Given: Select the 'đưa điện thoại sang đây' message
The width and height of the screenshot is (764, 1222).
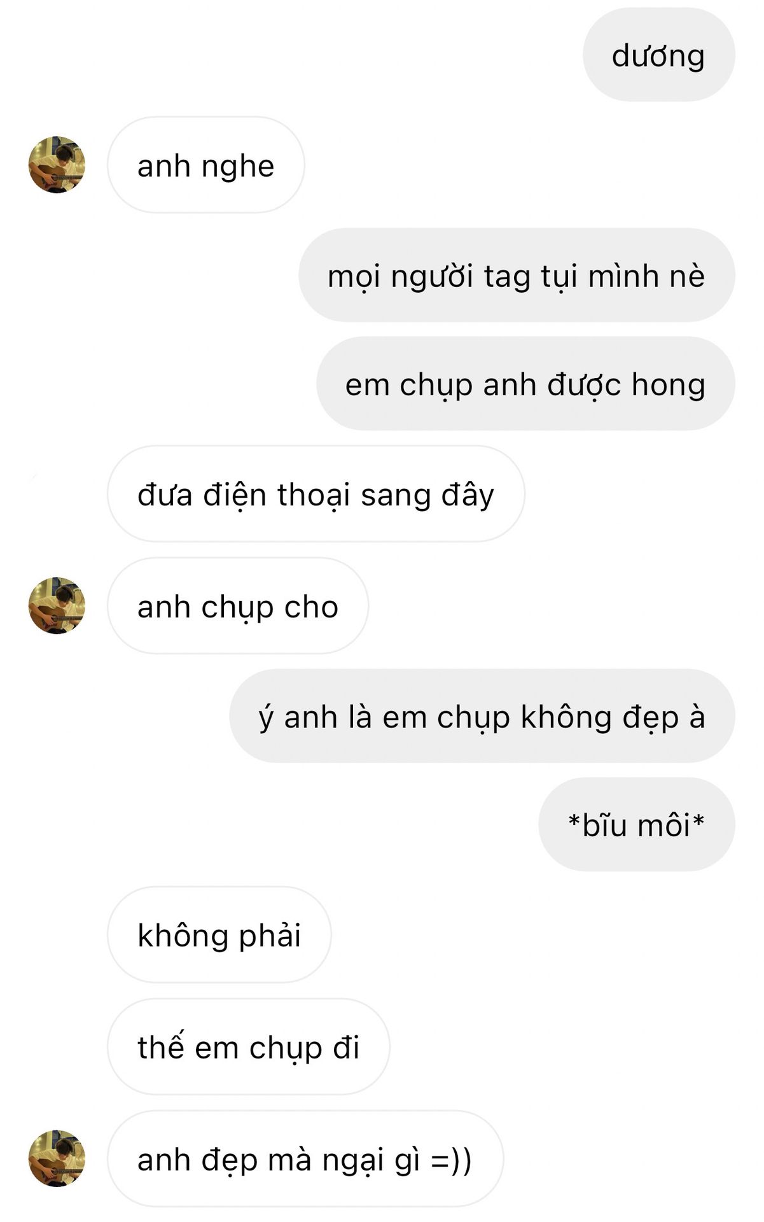Looking at the screenshot, I should tap(316, 494).
